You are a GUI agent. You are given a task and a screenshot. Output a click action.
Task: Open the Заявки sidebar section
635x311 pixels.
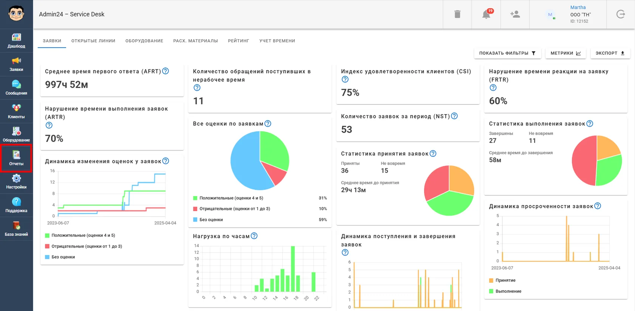pos(16,64)
